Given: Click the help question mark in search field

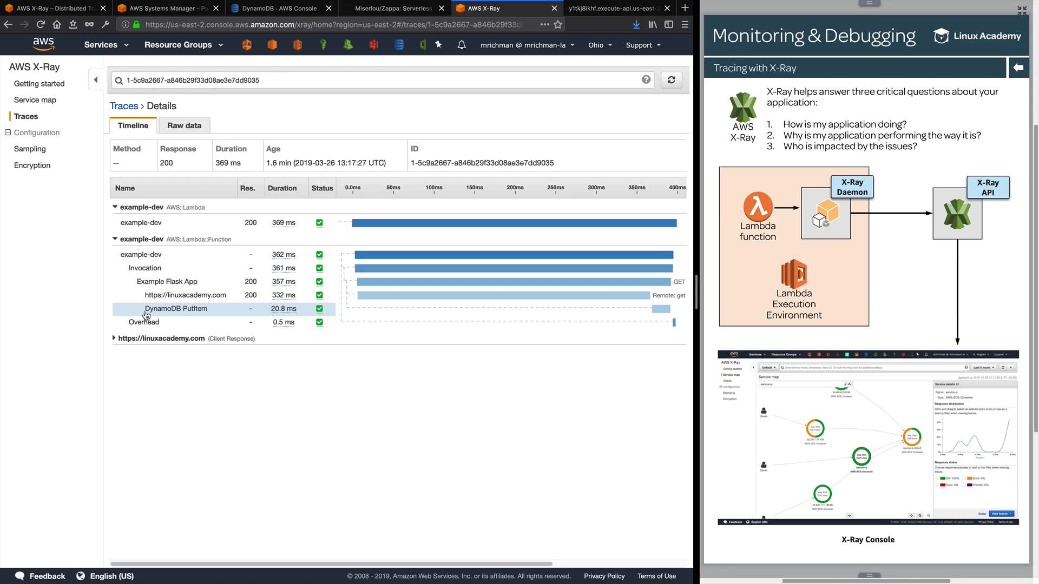Looking at the screenshot, I should point(646,80).
